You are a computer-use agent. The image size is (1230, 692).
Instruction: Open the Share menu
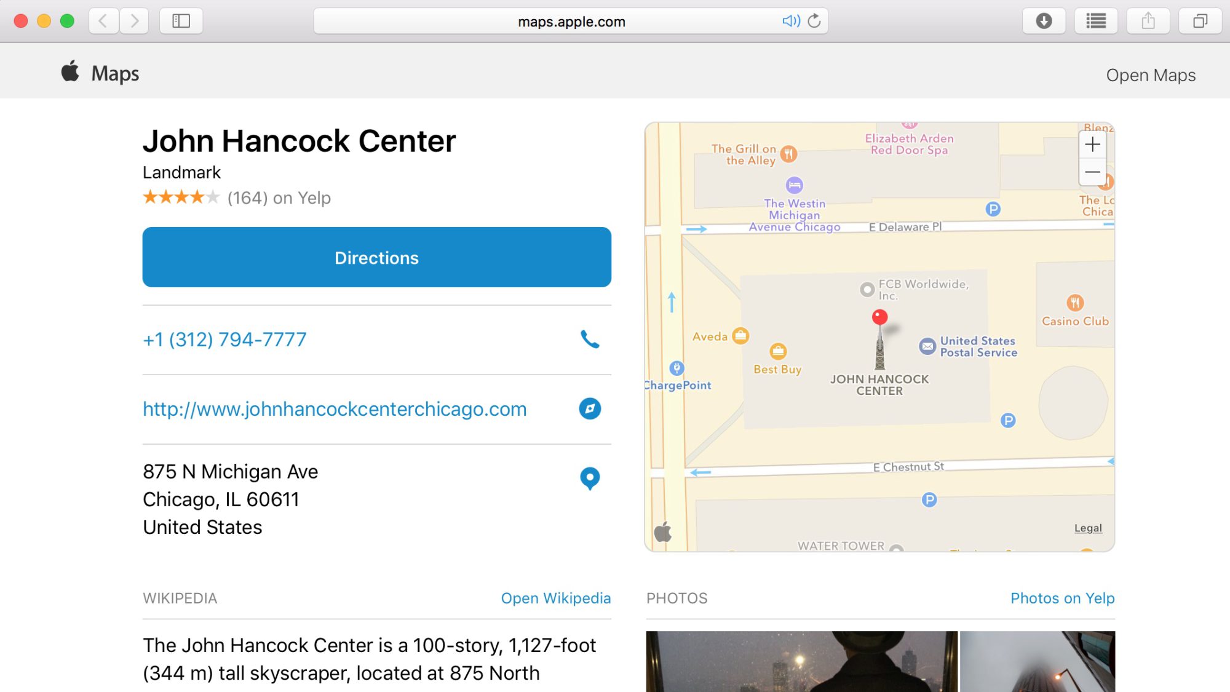[1148, 22]
